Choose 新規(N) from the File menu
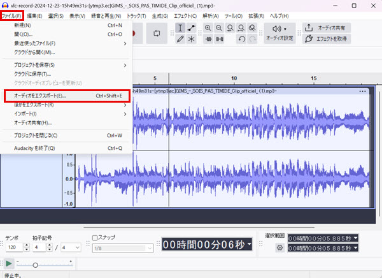The image size is (382, 278). point(66,26)
